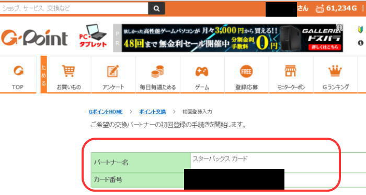Click the ad info icon on the banner
Screen dimensions: 366x195
(x=339, y=28)
